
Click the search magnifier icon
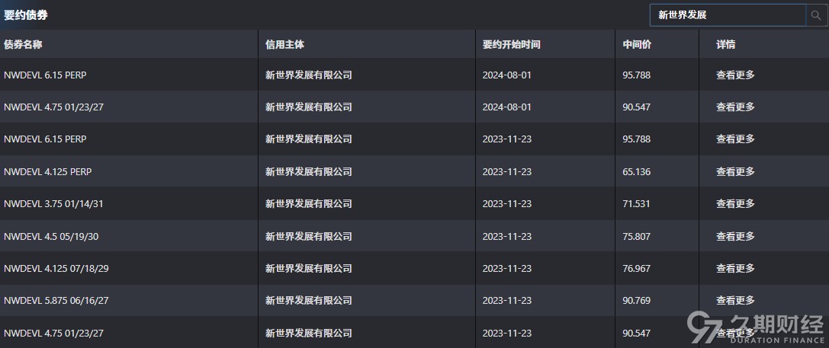point(816,15)
